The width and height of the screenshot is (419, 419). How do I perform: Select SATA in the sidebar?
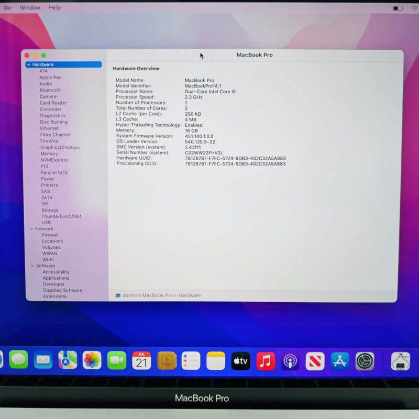point(47,198)
